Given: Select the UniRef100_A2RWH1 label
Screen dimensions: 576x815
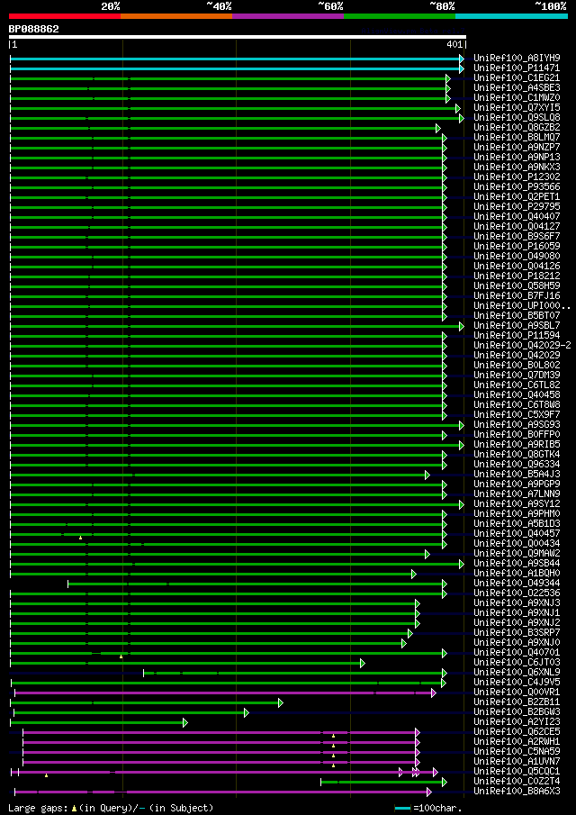Looking at the screenshot, I should pos(517,742).
